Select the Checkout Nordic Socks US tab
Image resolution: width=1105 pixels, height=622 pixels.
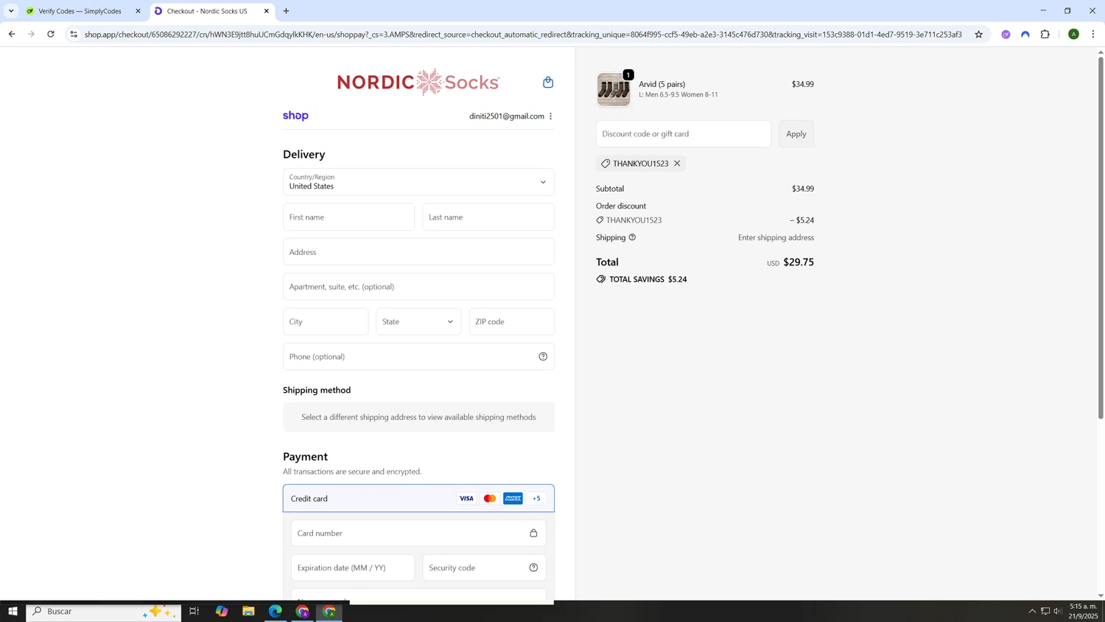click(x=207, y=11)
